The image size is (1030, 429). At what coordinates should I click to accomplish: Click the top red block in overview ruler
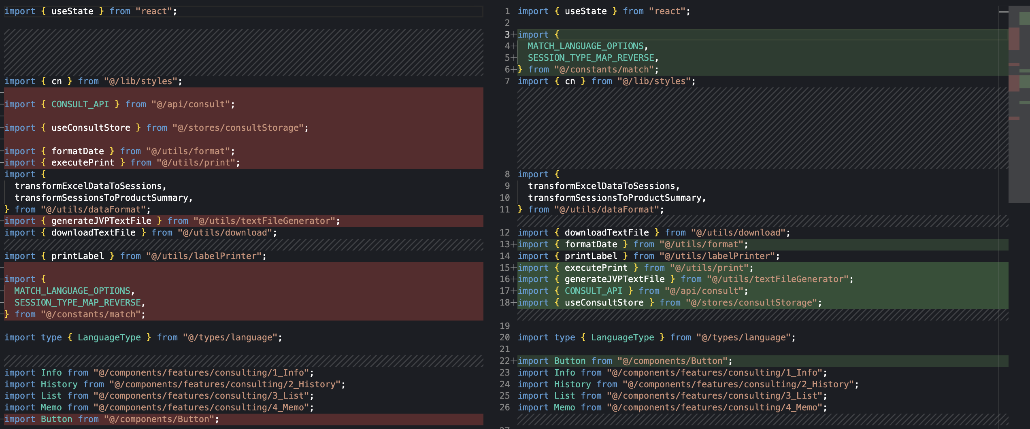(x=1014, y=38)
